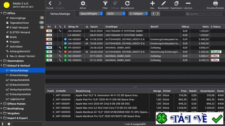Click the Duplizieren icon
This screenshot has height=126, width=225.
pyautogui.click(x=176, y=3)
